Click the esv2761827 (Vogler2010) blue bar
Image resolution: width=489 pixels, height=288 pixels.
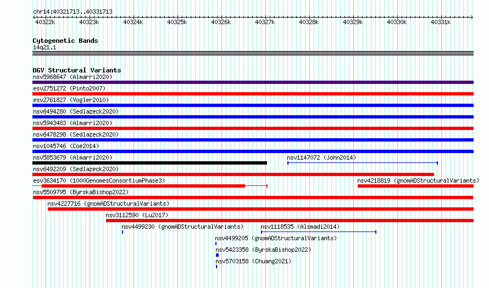coord(253,105)
